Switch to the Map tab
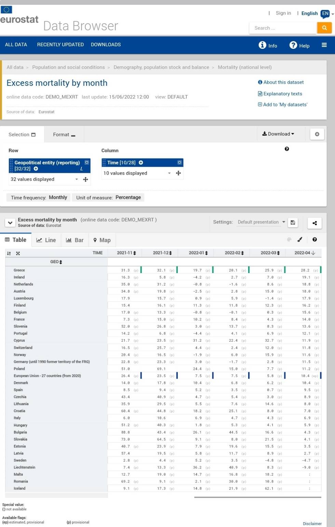This screenshot has width=335, height=527. pos(102,240)
